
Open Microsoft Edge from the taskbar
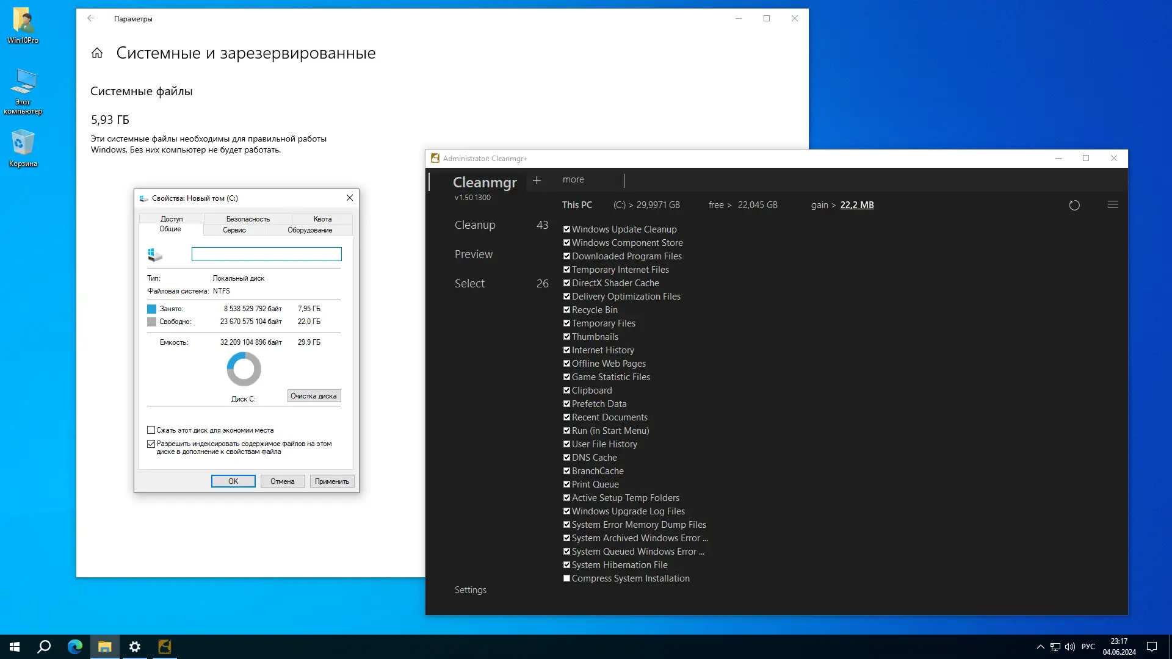pyautogui.click(x=74, y=647)
